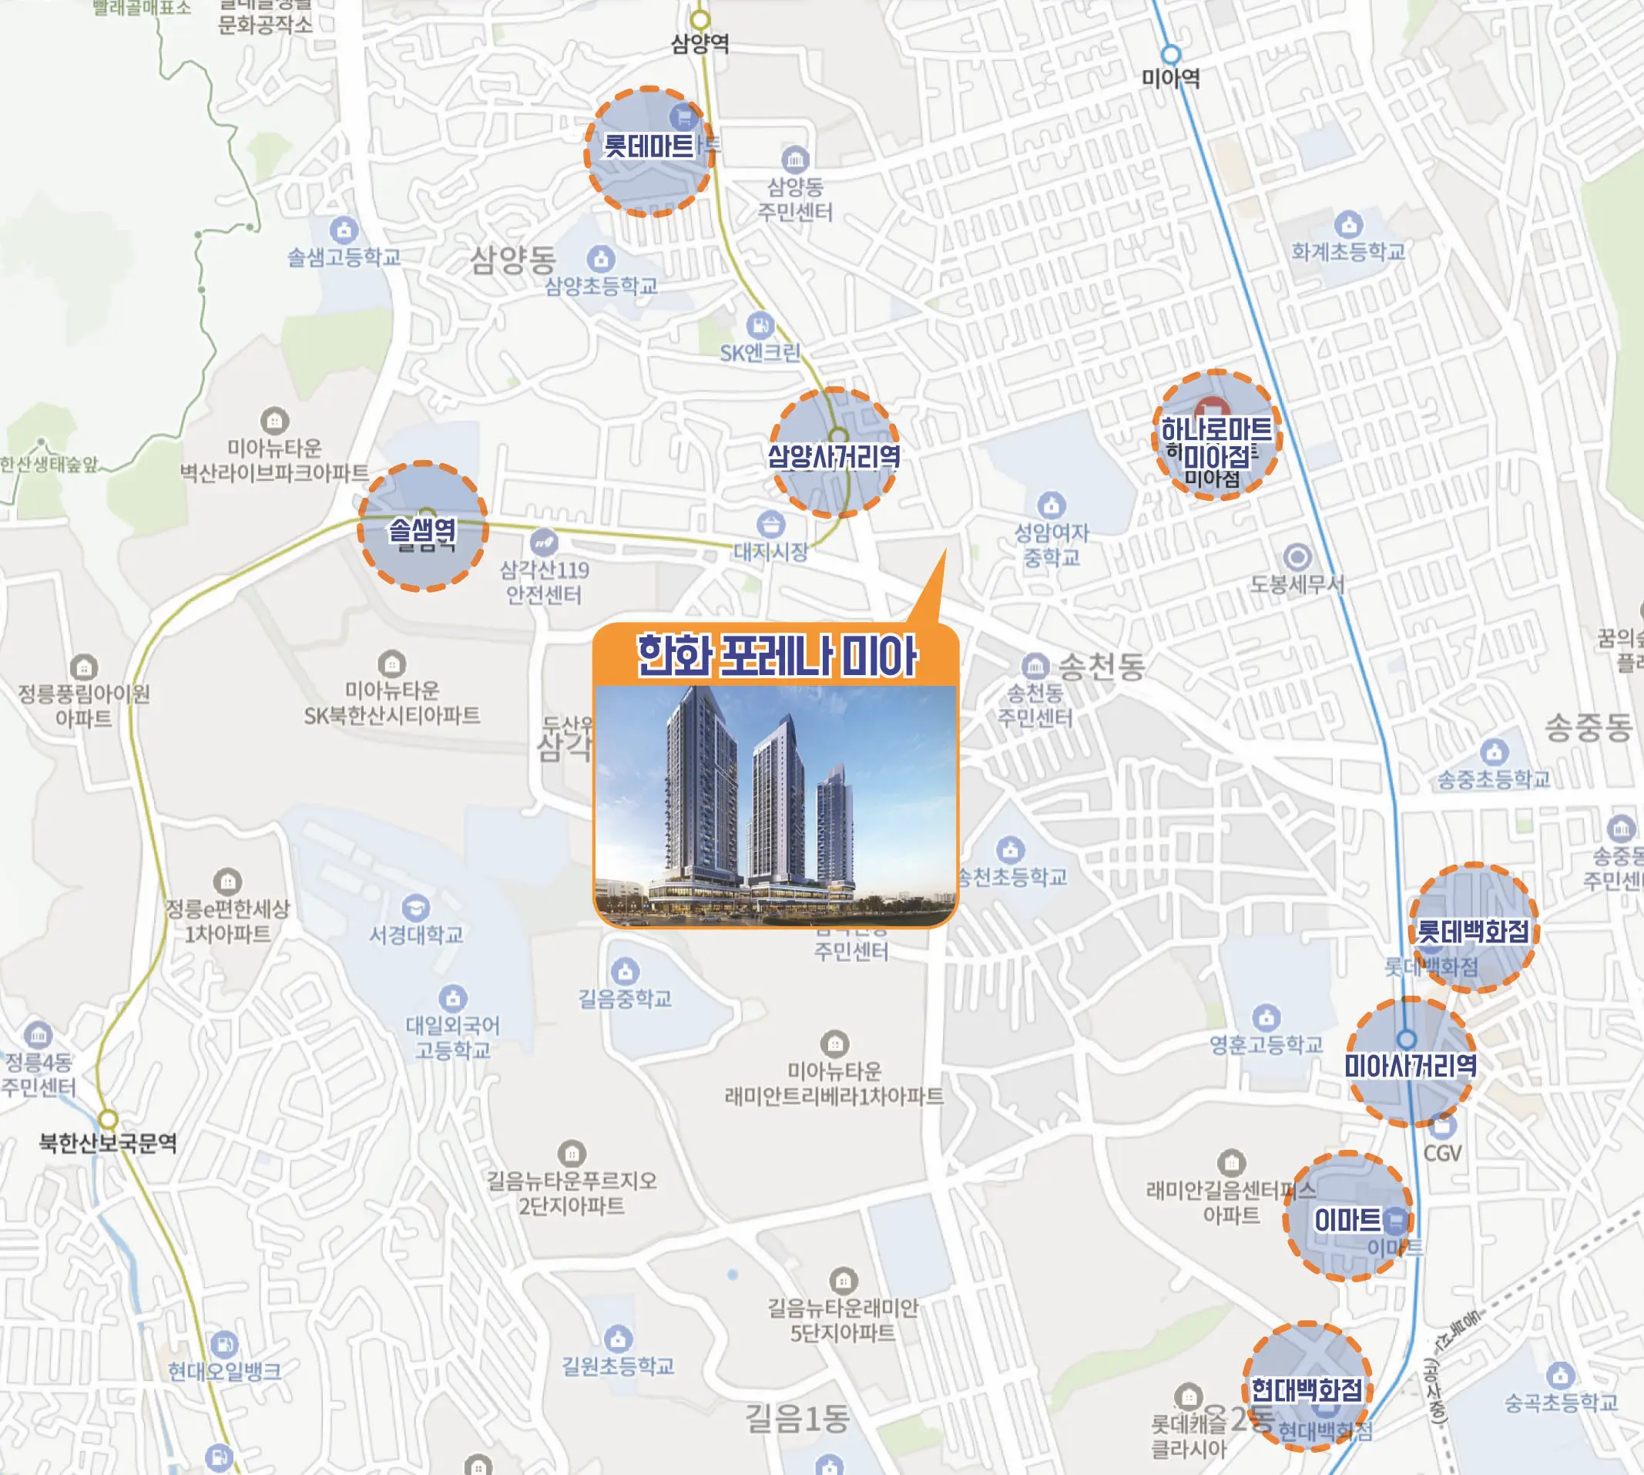This screenshot has height=1475, width=1644.
Task: Click the 삼각산119 안전센터 fire station icon
Action: pyautogui.click(x=544, y=542)
